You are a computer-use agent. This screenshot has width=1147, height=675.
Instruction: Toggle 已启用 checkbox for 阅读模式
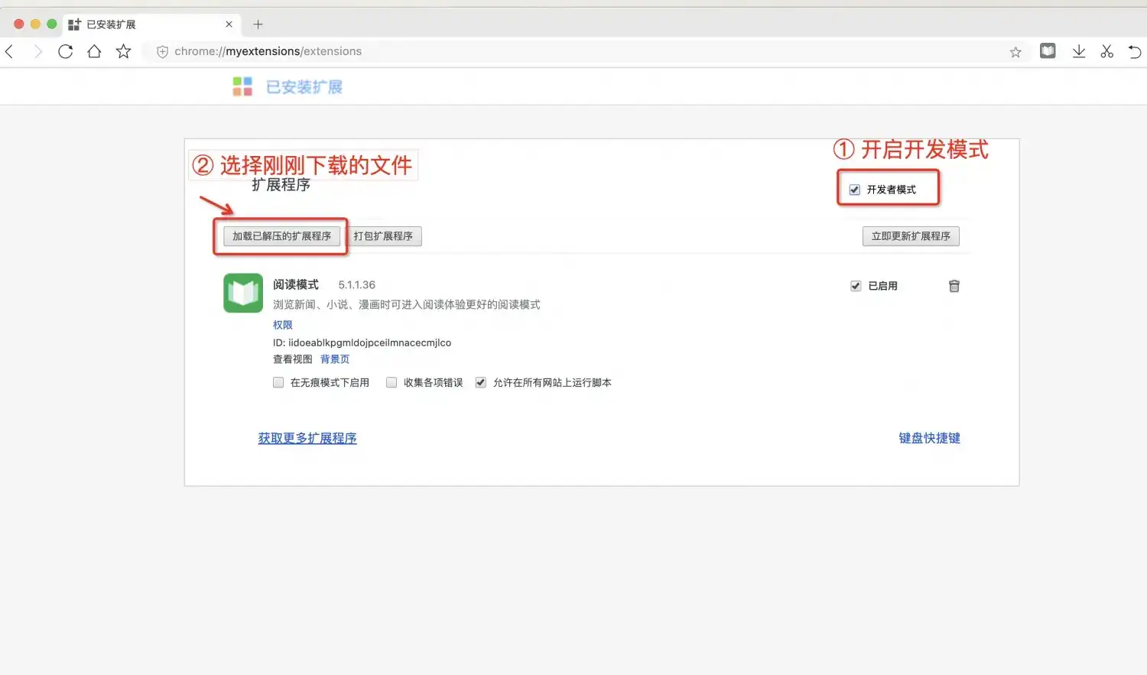click(x=856, y=286)
